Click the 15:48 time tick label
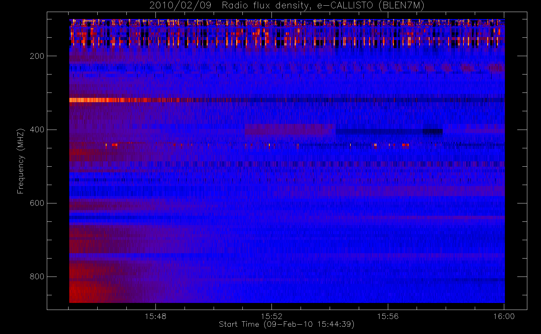The height and width of the screenshot is (334, 541). tap(155, 316)
